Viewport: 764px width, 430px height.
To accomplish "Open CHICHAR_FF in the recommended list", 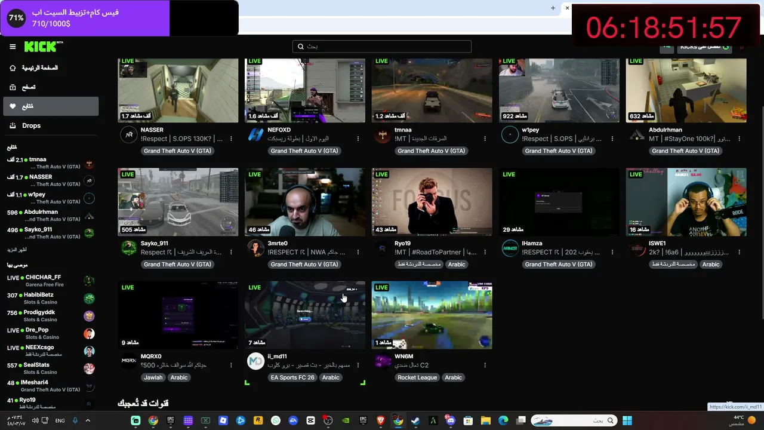I will click(51, 281).
